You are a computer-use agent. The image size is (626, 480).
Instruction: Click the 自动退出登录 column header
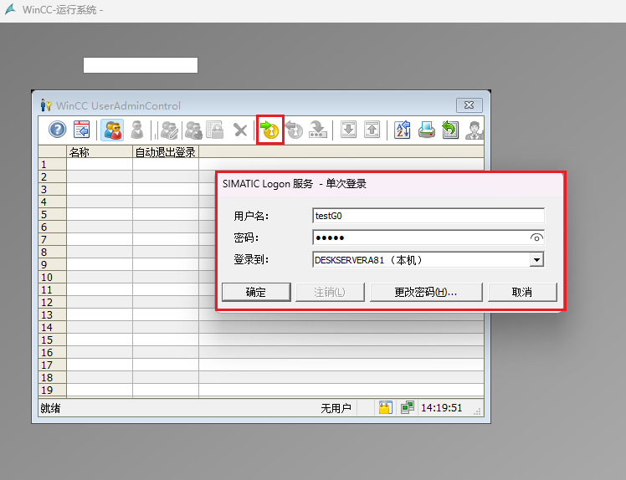coord(165,152)
